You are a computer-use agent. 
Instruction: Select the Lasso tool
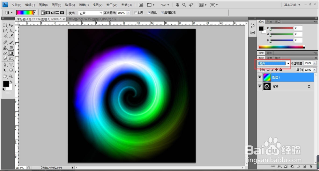(x=5, y=31)
